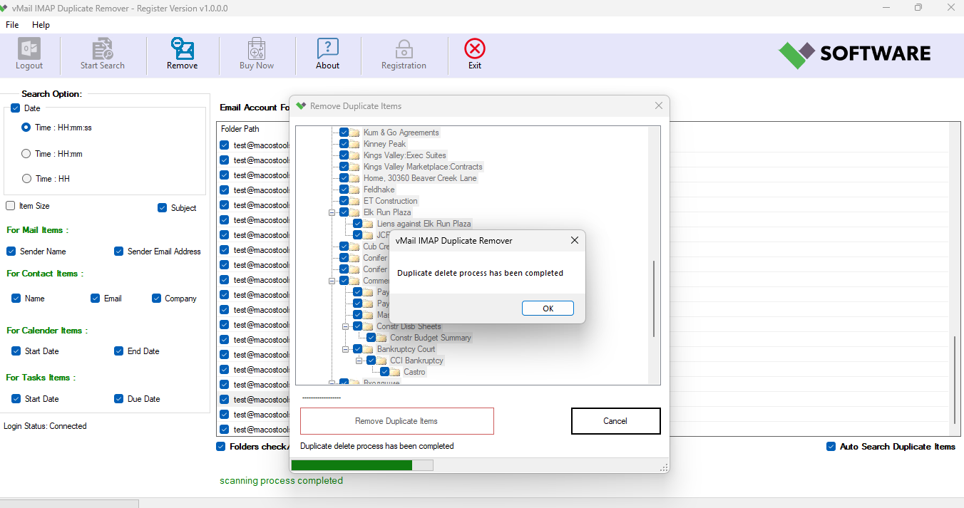The width and height of the screenshot is (964, 508).
Task: Uncheck the Date search option
Action: click(x=15, y=108)
